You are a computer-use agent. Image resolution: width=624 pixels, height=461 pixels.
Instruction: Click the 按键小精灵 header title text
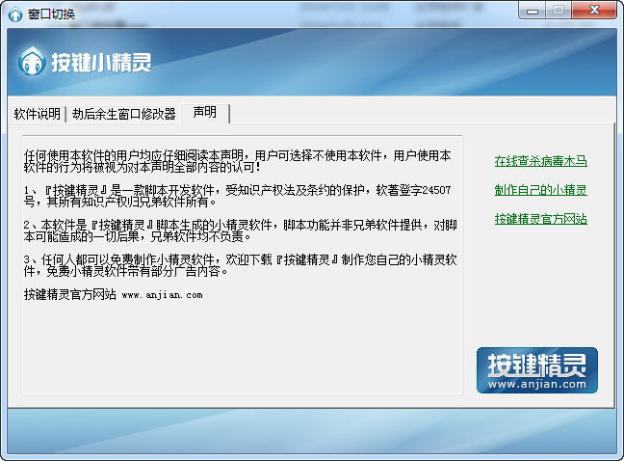tap(101, 63)
